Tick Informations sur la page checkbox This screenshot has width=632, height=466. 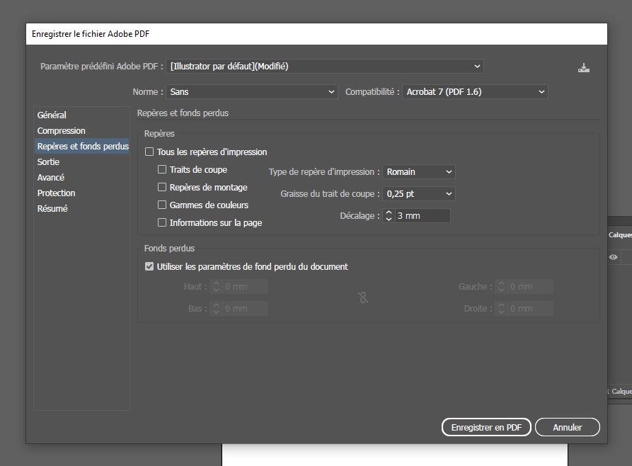pos(162,222)
